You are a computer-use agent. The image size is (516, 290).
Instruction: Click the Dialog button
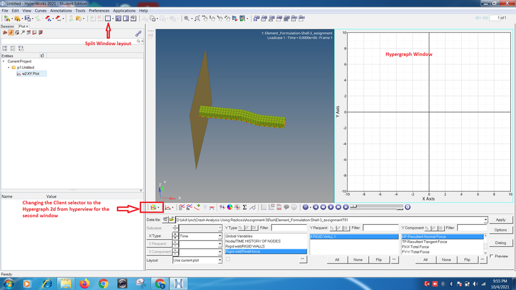[x=501, y=243]
